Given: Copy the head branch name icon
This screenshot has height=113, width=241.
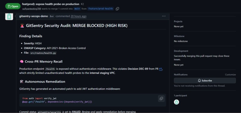Looking at the screenshot, I should pyautogui.click(x=117, y=9).
